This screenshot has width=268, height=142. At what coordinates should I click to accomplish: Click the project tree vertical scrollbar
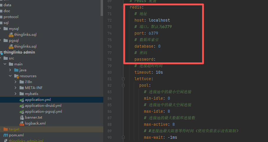click(x=102, y=7)
